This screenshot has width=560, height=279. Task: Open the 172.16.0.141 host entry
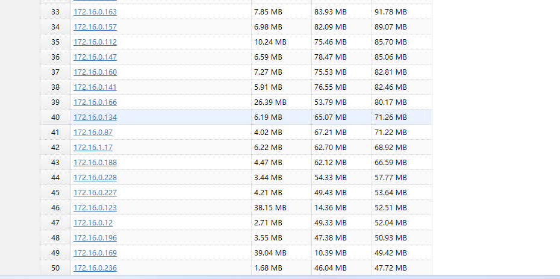coord(95,87)
